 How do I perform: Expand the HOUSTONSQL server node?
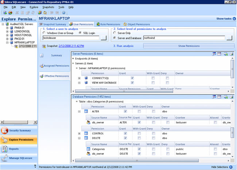click(x=7, y=35)
